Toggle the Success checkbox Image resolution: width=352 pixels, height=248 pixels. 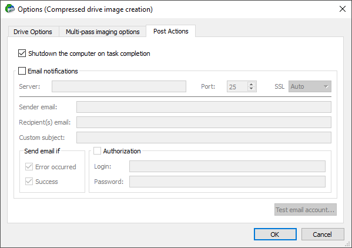point(29,182)
